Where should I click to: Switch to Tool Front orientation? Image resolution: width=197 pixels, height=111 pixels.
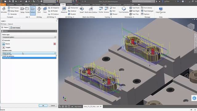[135, 8]
